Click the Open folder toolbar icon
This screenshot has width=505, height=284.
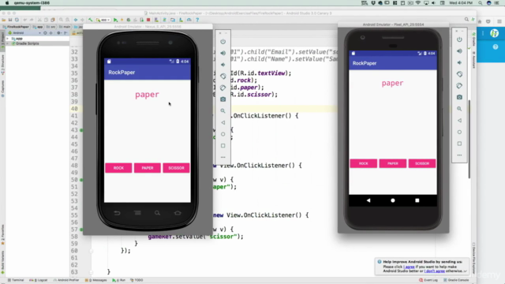click(4, 20)
